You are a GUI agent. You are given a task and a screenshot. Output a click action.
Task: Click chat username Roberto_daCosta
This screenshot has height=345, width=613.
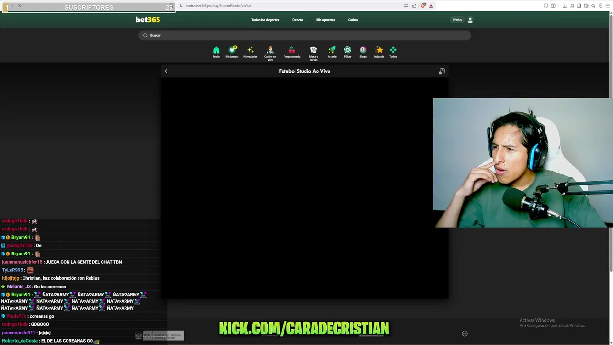pos(20,341)
